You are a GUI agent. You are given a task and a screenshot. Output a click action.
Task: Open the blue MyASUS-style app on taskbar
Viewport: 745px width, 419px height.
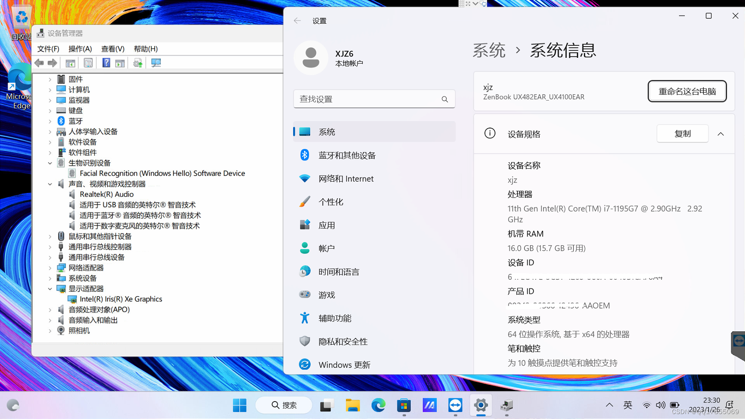429,405
